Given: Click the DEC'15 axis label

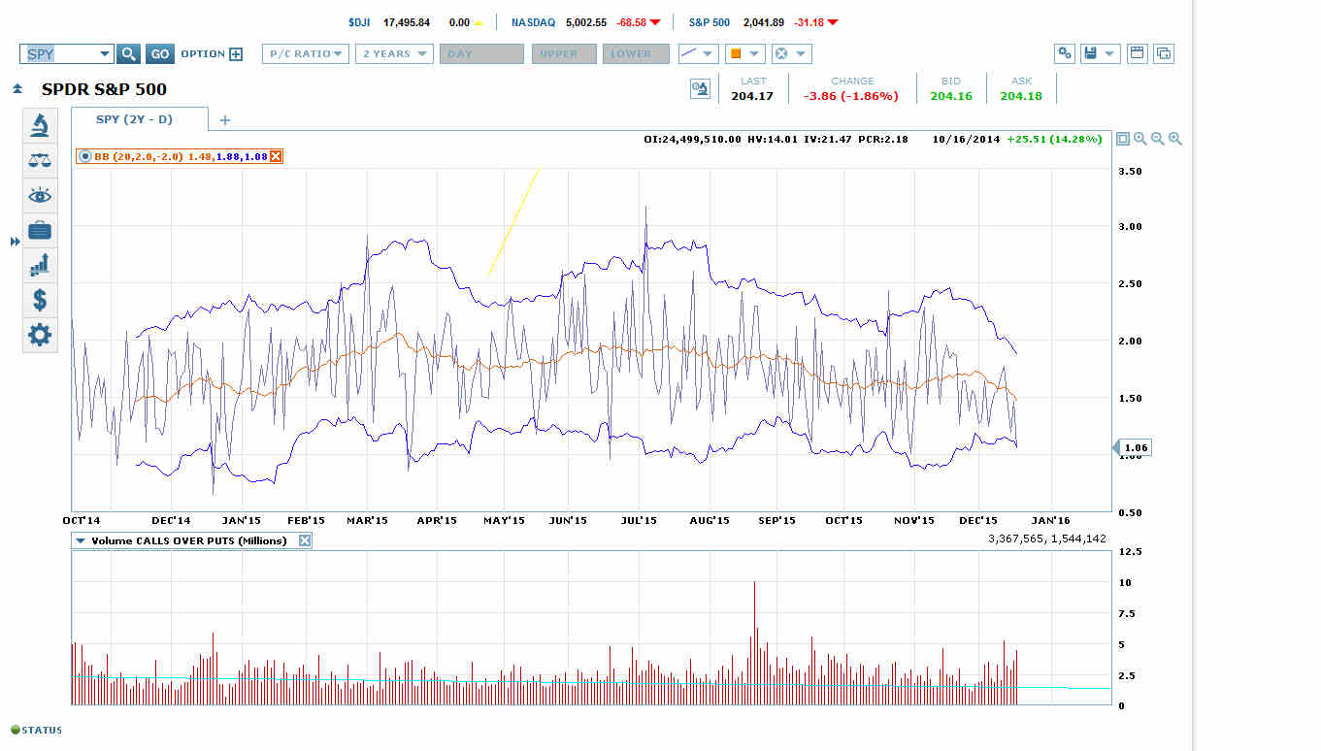Looking at the screenshot, I should (979, 521).
